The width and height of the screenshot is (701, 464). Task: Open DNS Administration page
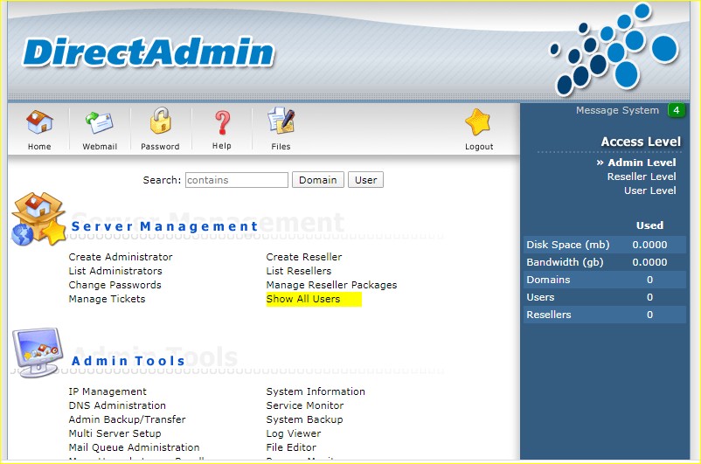point(117,405)
